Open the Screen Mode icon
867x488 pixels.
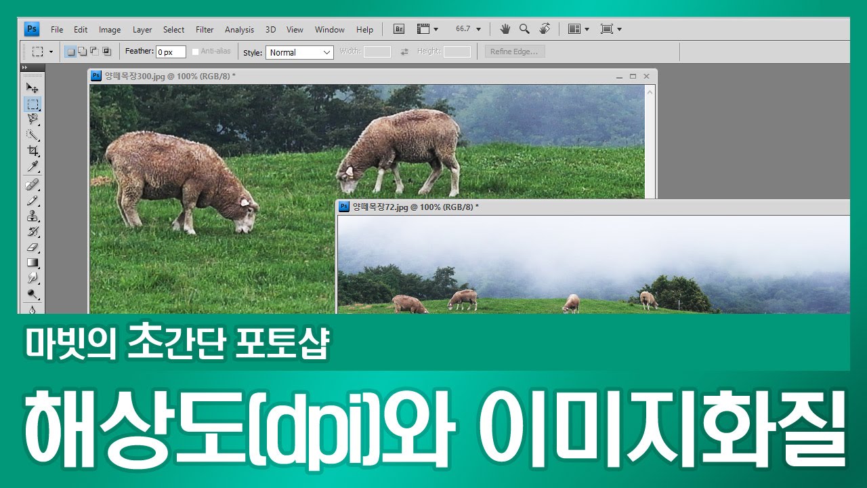[x=607, y=29]
